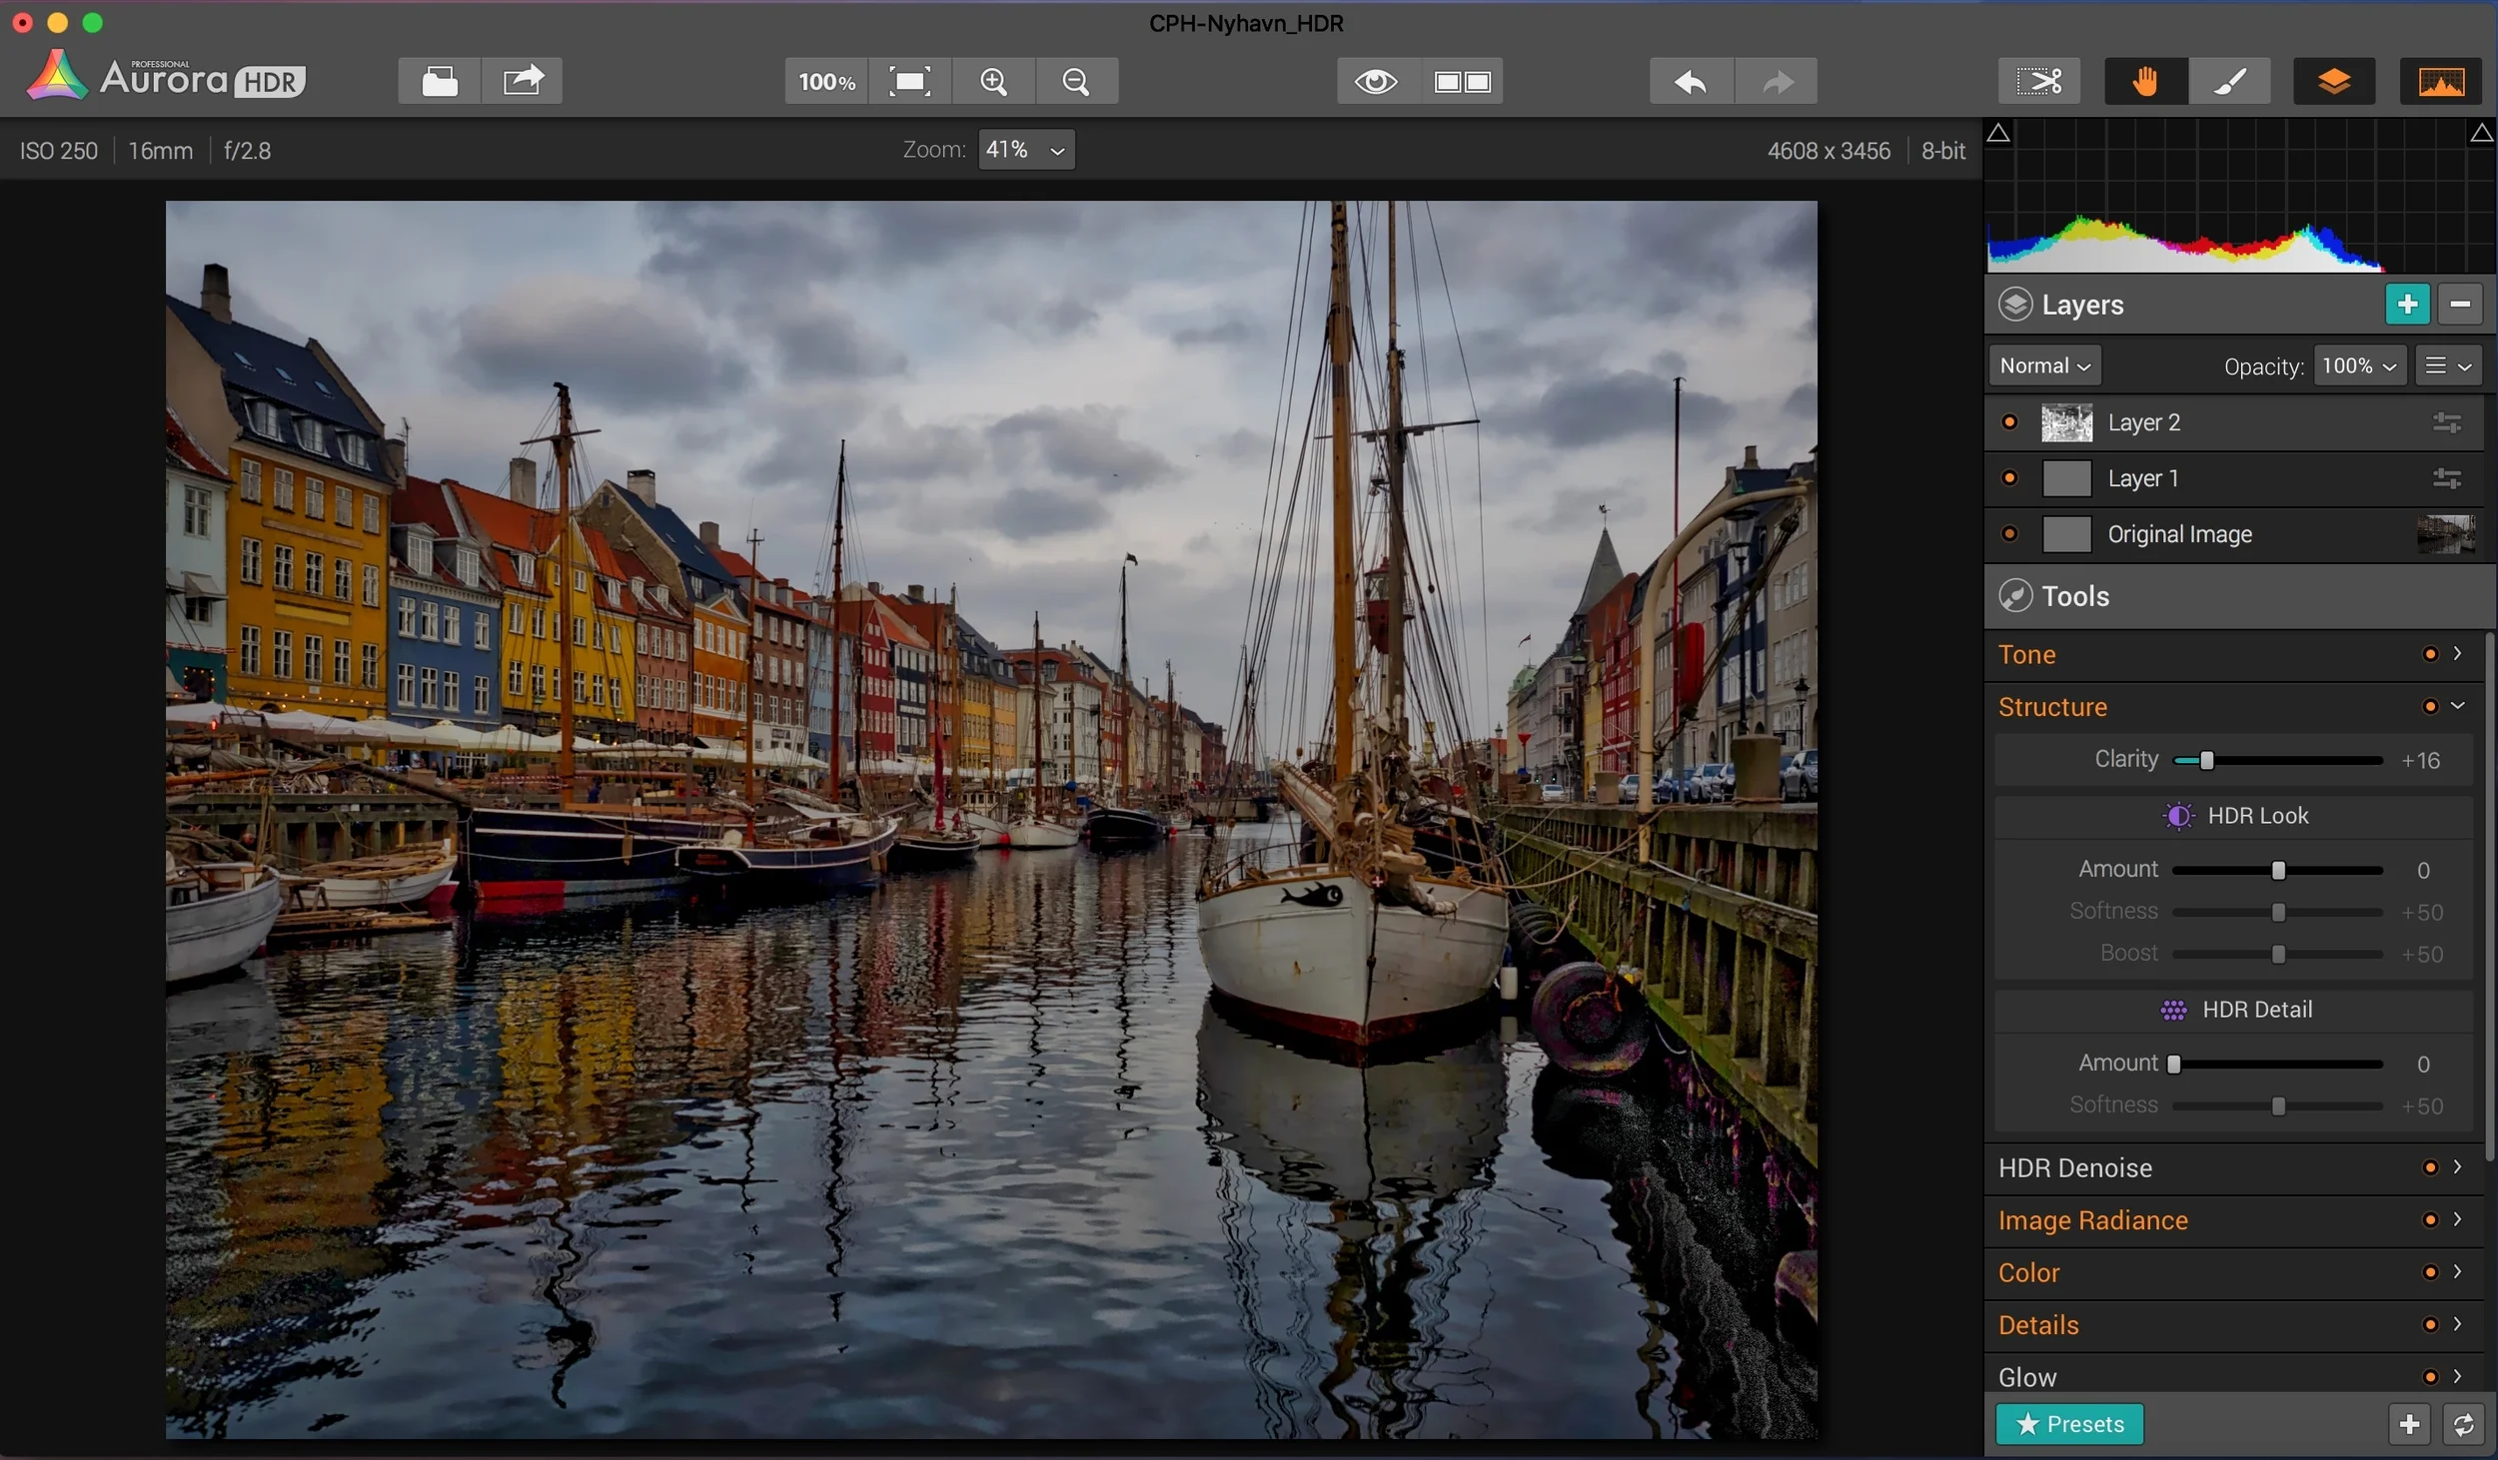
Task: Set zoom to 100% button
Action: tap(826, 81)
